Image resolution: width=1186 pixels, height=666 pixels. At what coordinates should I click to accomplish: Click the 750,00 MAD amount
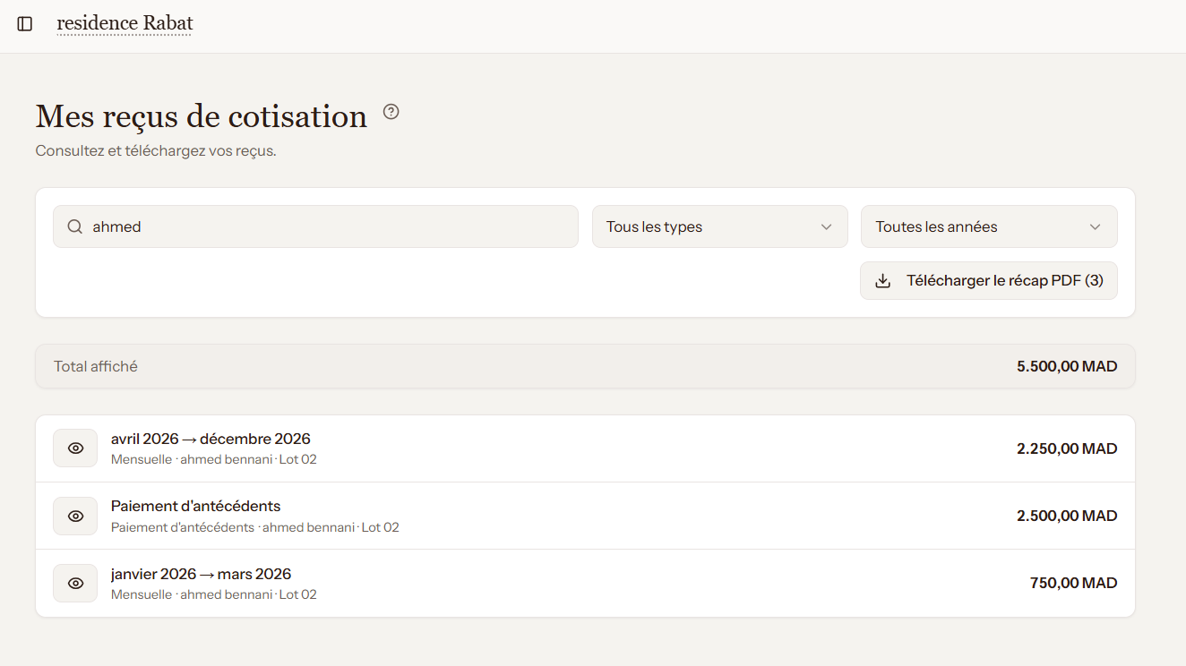[1073, 584]
